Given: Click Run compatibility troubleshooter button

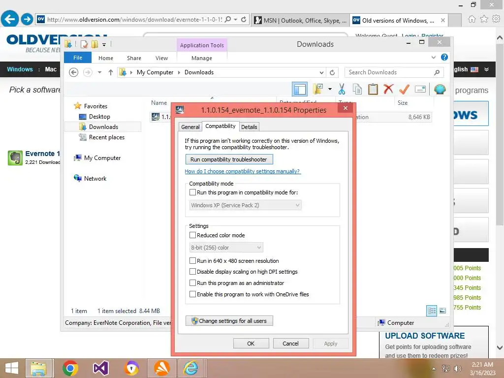Looking at the screenshot, I should [229, 159].
